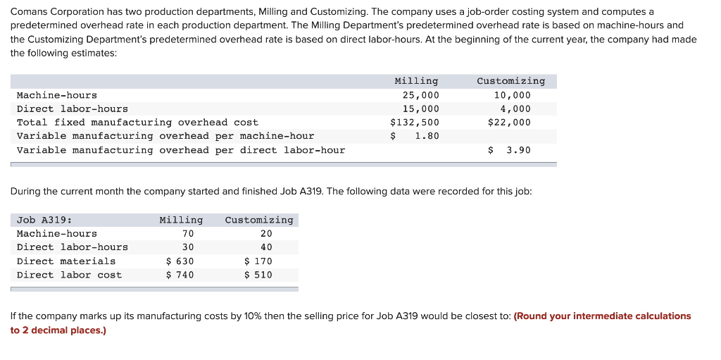
Task: Click 'Variable manufacturing overhead per machine-hour' label
Action: coord(165,136)
